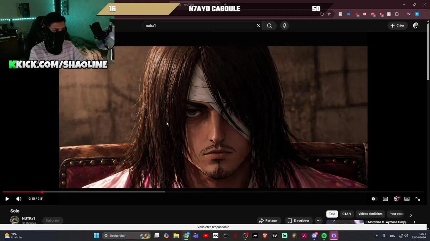Open Spotify from the taskbar
This screenshot has width=430, height=241.
(x=324, y=236)
